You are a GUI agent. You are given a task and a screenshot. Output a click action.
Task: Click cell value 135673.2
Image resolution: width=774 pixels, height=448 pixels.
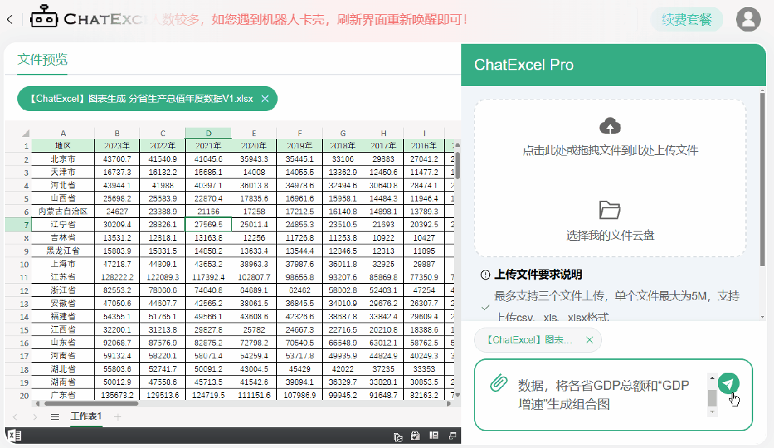[x=117, y=395]
